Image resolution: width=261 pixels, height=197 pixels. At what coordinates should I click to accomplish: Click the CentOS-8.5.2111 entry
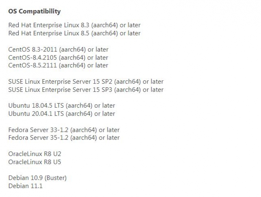pyautogui.click(x=58, y=65)
